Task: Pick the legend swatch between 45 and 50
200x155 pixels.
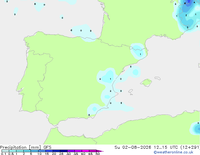Action: [93, 151]
